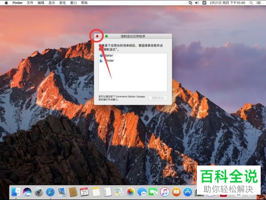Open the iBooks icon
Viewport: 266px width, 200px height.
[x=176, y=192]
